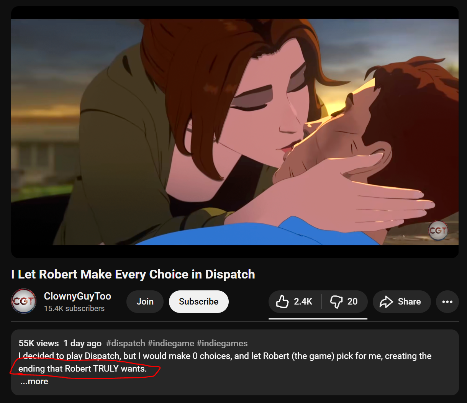Screen dimensions: 467x403
Task: Click the video title text
Action: [133, 274]
